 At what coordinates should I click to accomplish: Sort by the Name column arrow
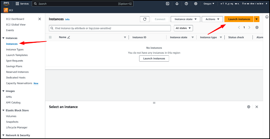pos(125,37)
